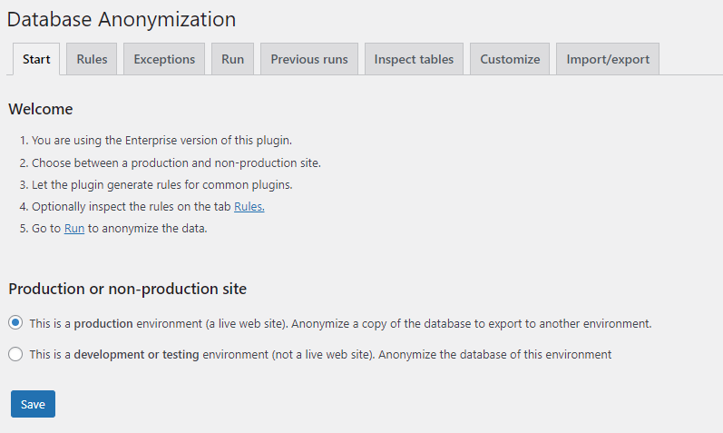Choose the development or testing radio button
Screen dimensions: 723x433
pos(15,354)
